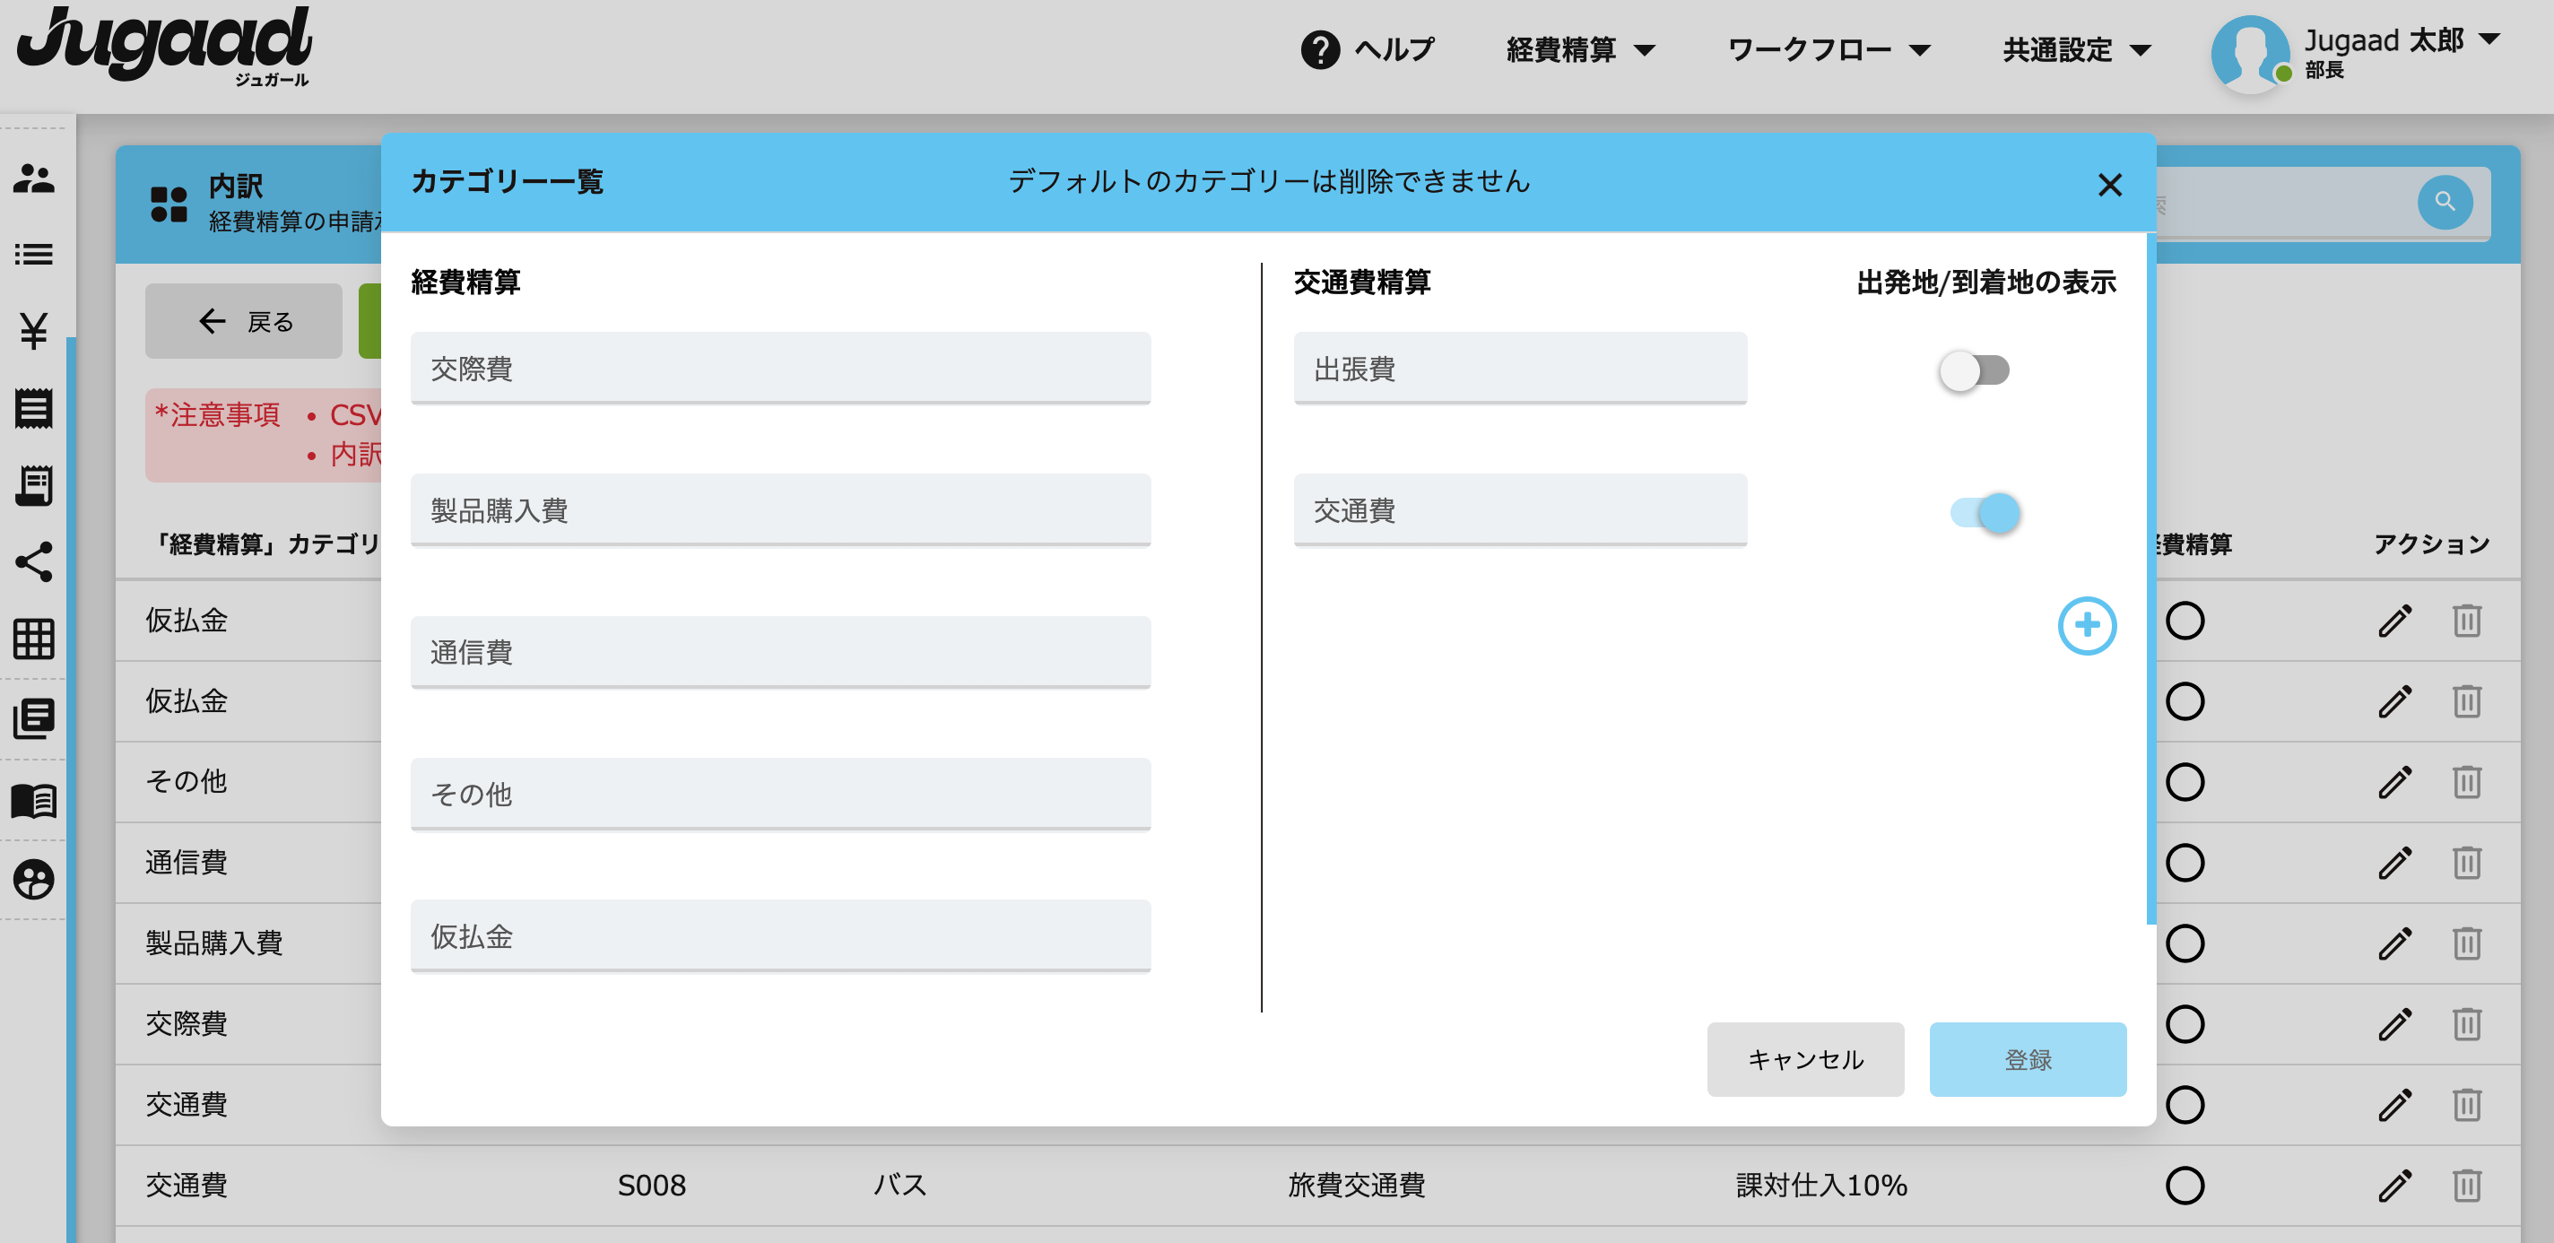This screenshot has width=2554, height=1243.
Task: Click the 旅費交通費 cell text
Action: point(1355,1186)
